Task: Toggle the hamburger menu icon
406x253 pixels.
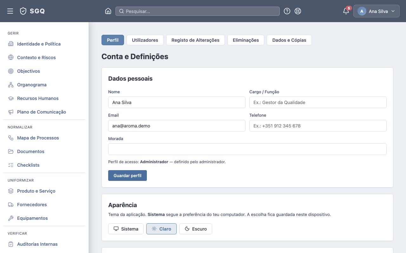Action: 10,11
